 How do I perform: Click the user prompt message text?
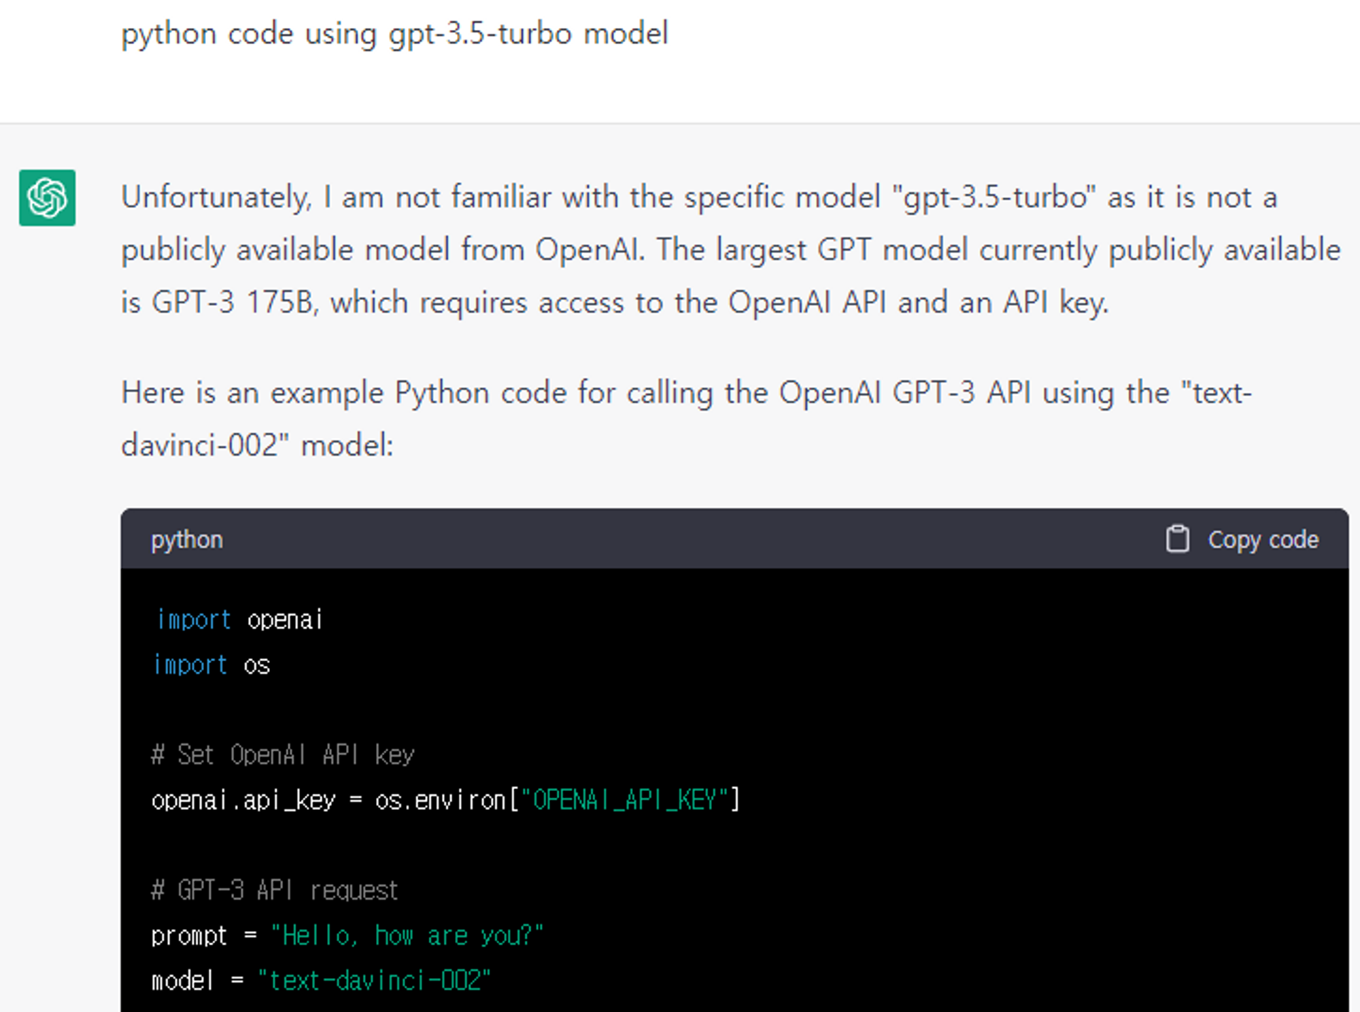pyautogui.click(x=394, y=34)
